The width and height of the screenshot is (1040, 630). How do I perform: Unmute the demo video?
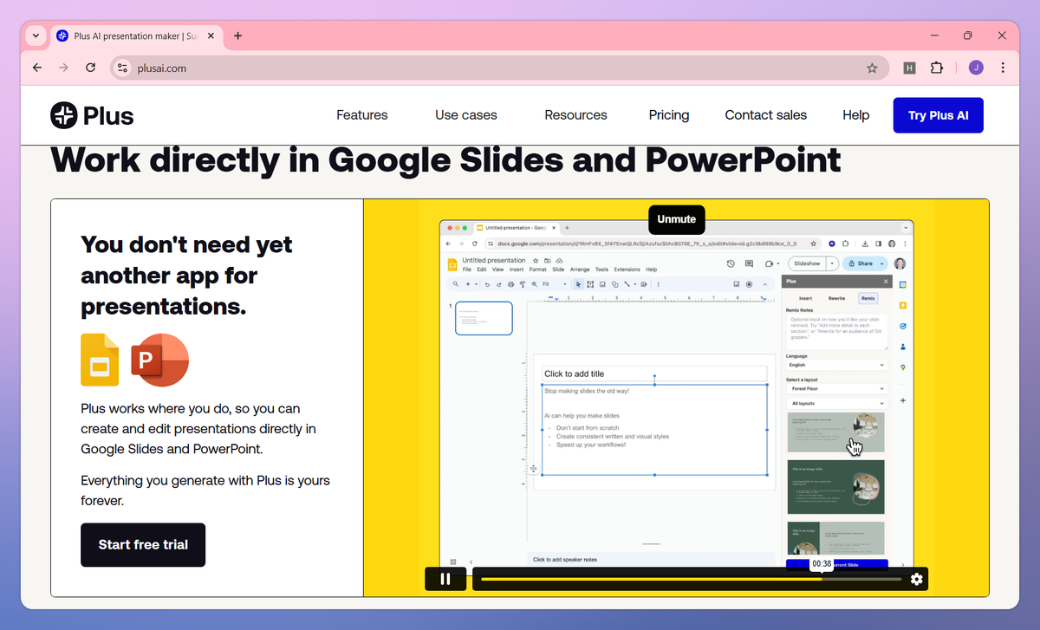point(676,219)
